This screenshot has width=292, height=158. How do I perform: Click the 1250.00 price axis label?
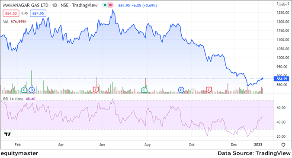point(282,13)
